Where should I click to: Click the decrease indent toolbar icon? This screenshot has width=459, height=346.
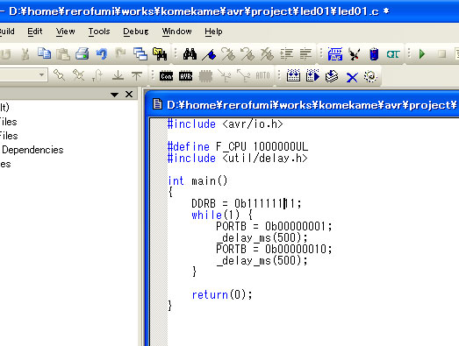point(305,54)
